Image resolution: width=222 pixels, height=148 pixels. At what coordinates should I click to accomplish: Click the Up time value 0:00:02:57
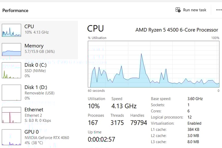[x=101, y=139]
